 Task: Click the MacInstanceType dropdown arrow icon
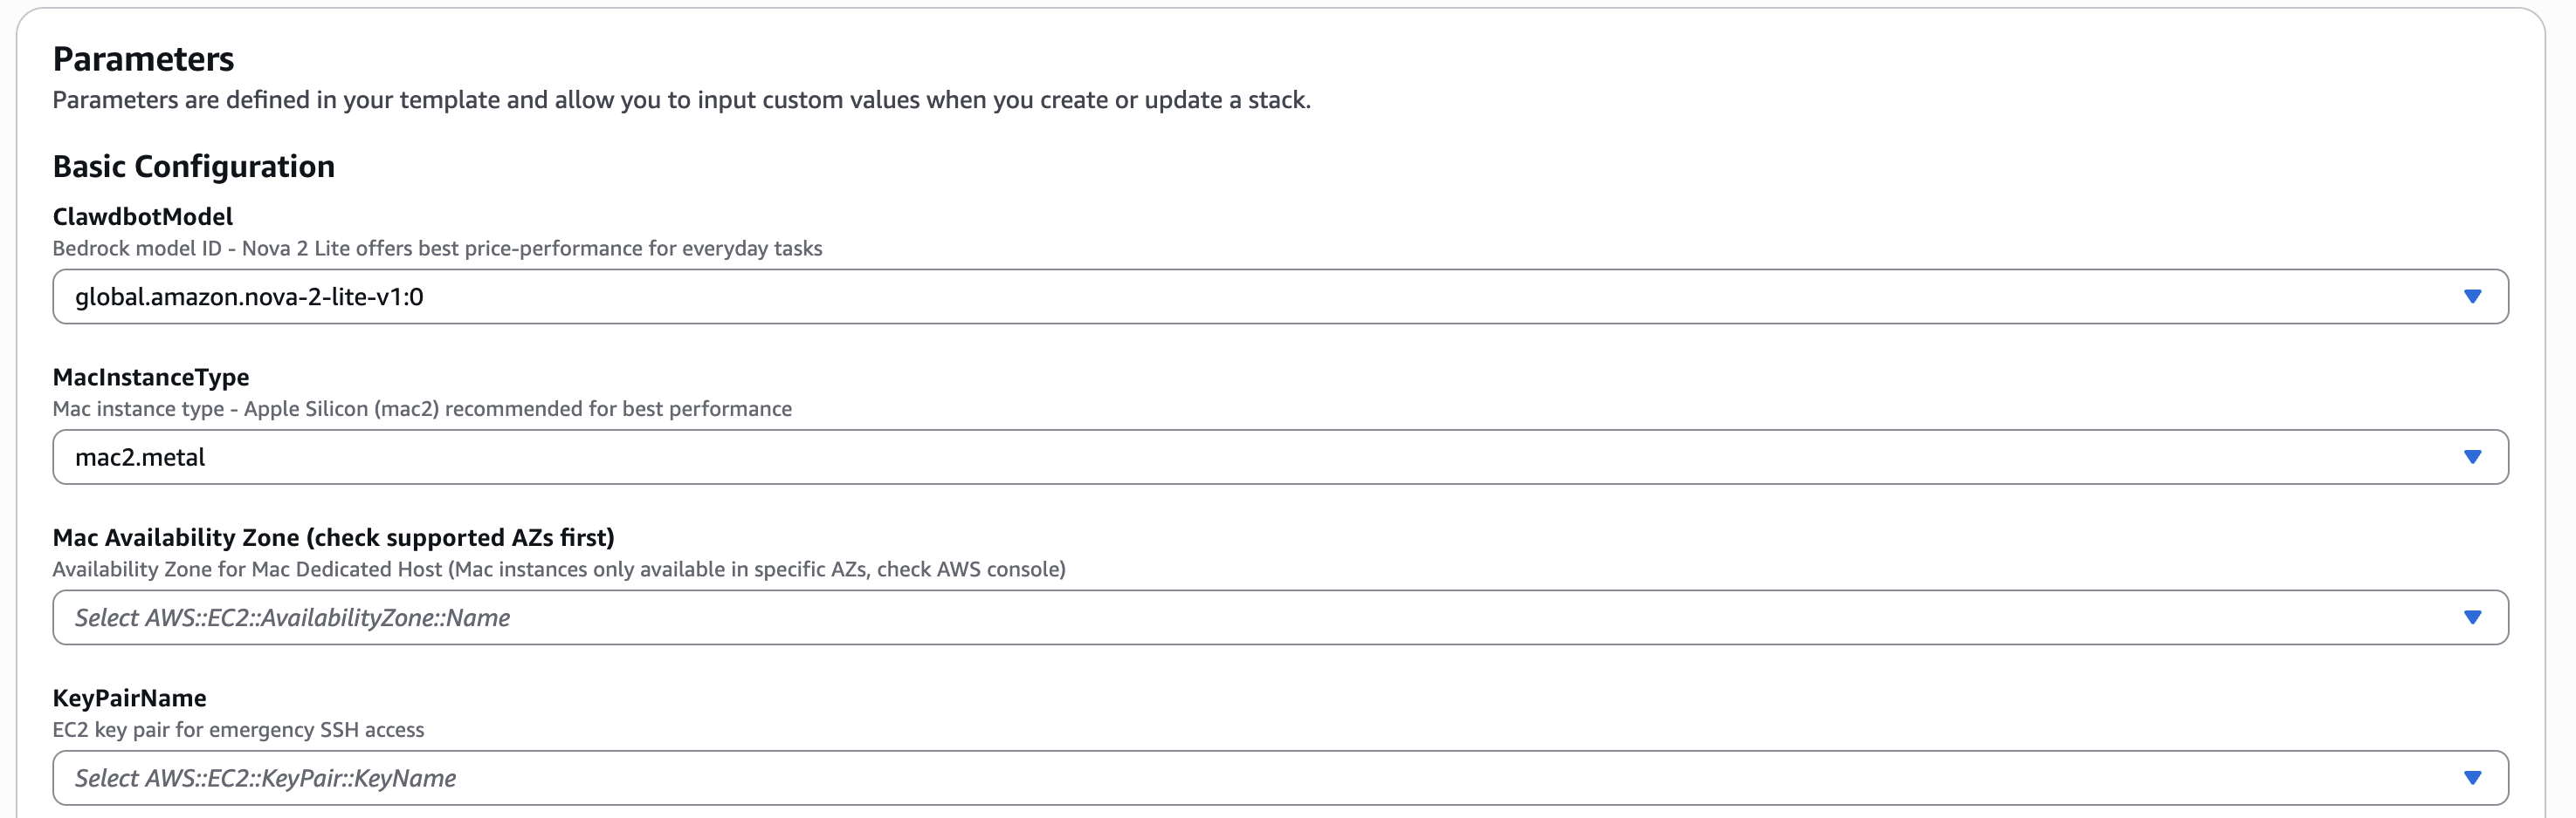coord(2472,458)
